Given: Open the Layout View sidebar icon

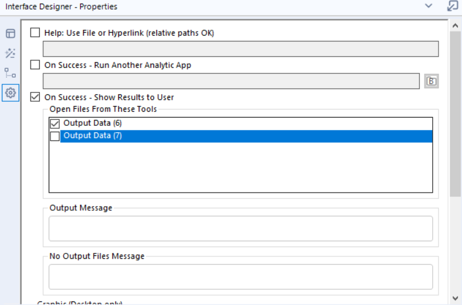Looking at the screenshot, I should coord(11,34).
